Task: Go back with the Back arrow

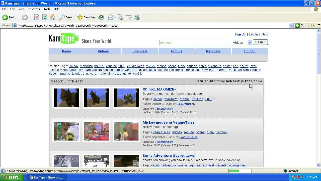Action: point(9,17)
